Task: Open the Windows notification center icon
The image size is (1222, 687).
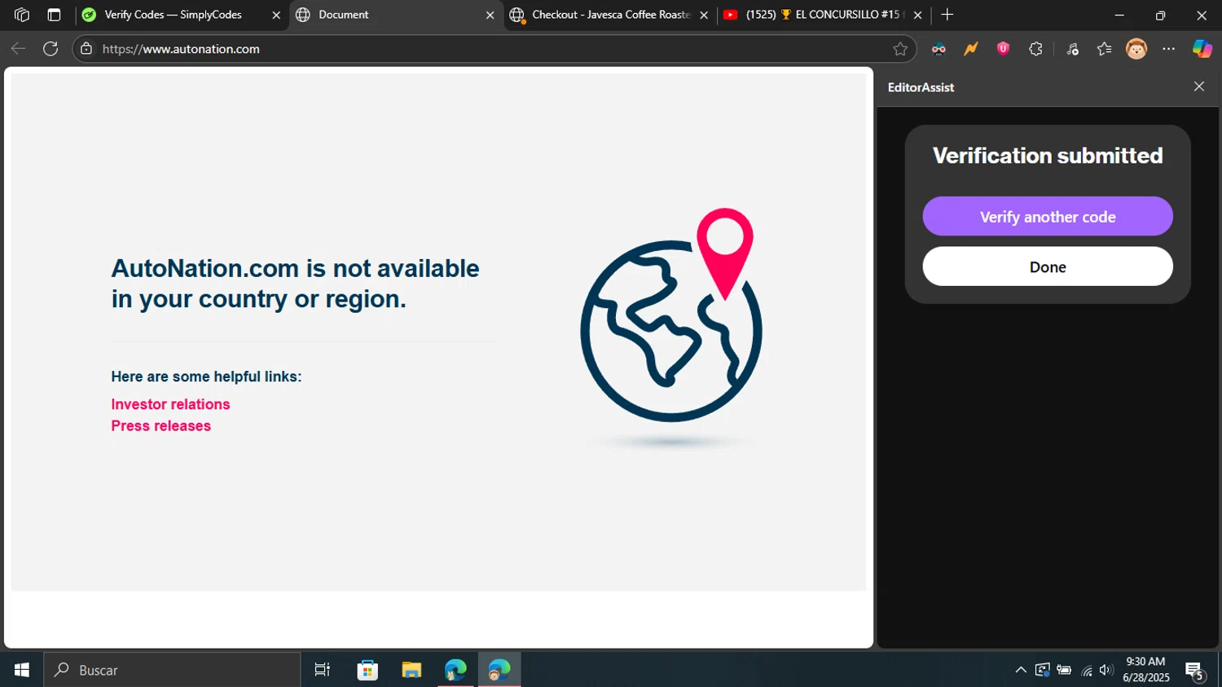Action: click(x=1195, y=671)
